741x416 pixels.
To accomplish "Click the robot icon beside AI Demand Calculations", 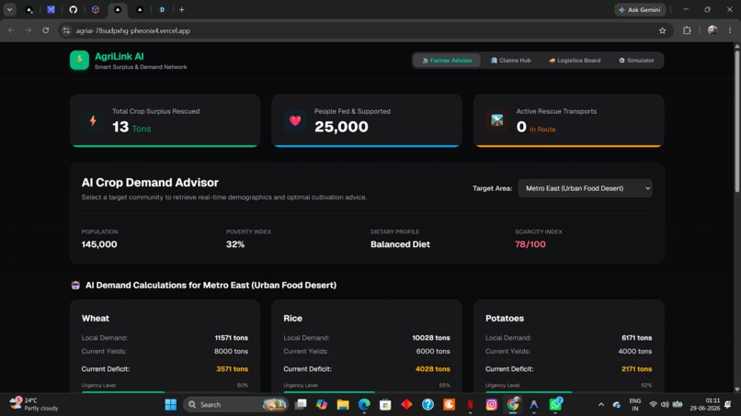I will coord(75,286).
